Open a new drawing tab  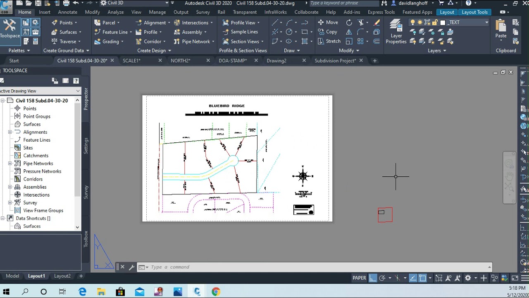coord(375,60)
